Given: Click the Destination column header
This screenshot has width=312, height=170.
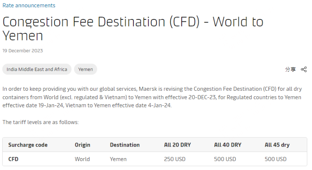Looking at the screenshot, I should 125,145.
